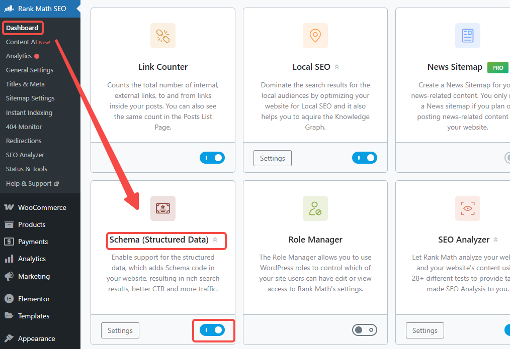Select the Link Counter chain icon

pyautogui.click(x=162, y=35)
